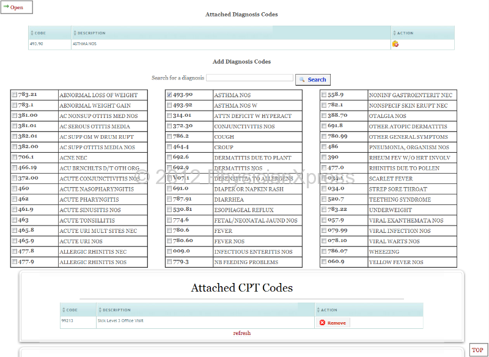This screenshot has width=489, height=357.
Task: Click the sort arrows on diagnosis Description column
Action: coord(75,33)
